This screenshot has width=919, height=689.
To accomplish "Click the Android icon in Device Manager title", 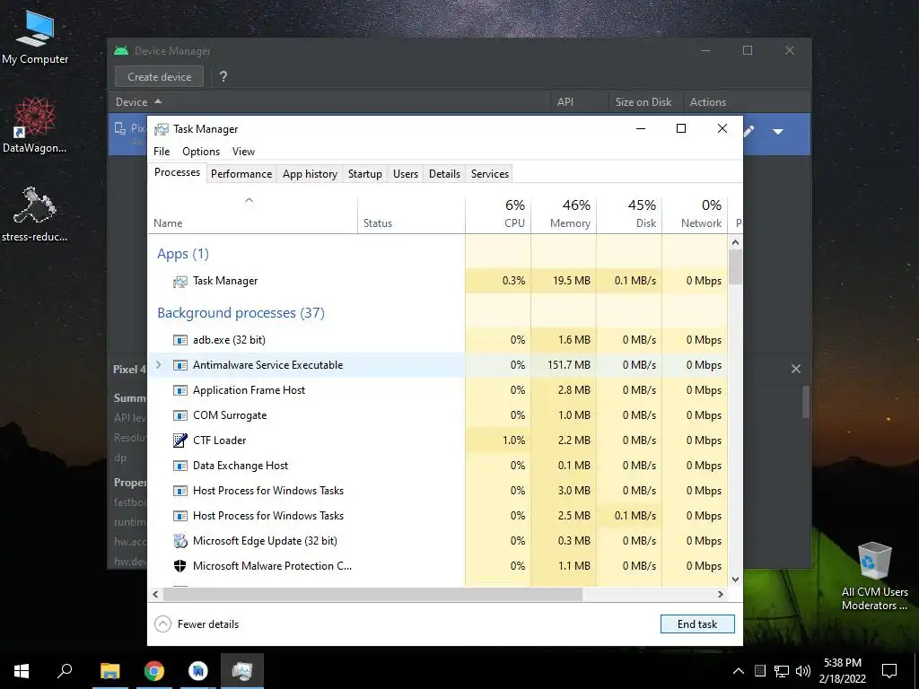I will coord(121,51).
